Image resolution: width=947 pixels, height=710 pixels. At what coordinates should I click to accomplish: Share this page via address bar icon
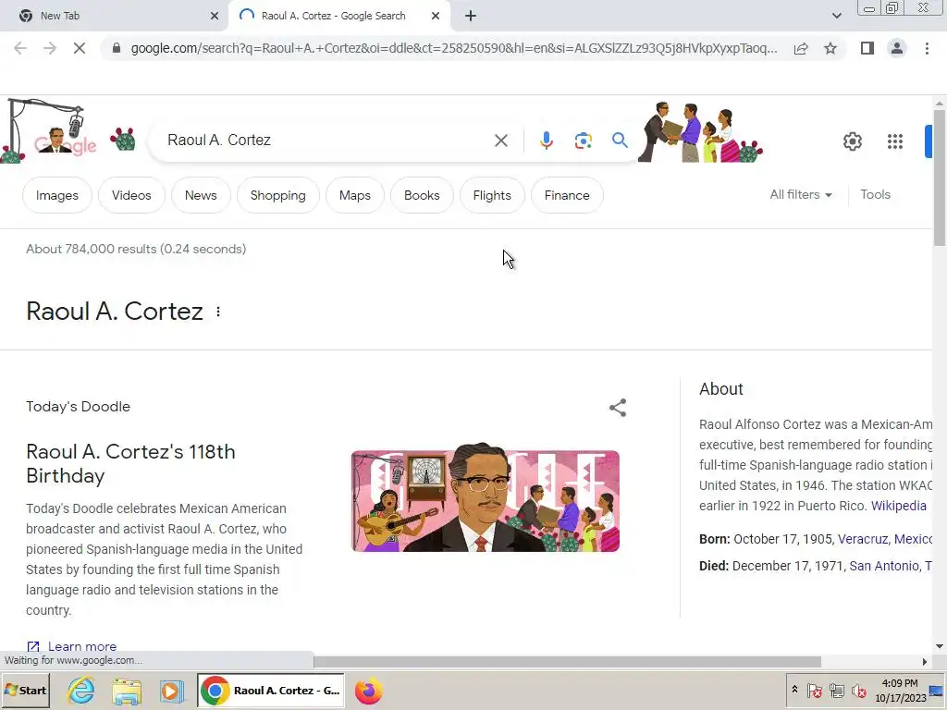click(801, 48)
